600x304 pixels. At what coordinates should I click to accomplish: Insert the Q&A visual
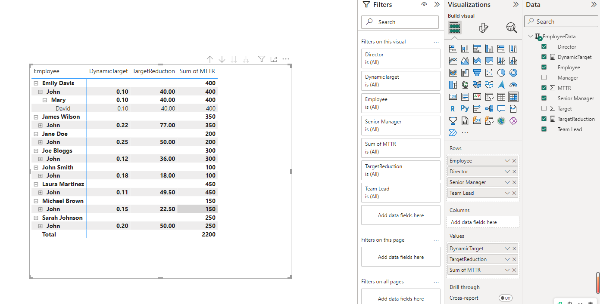pos(501,109)
